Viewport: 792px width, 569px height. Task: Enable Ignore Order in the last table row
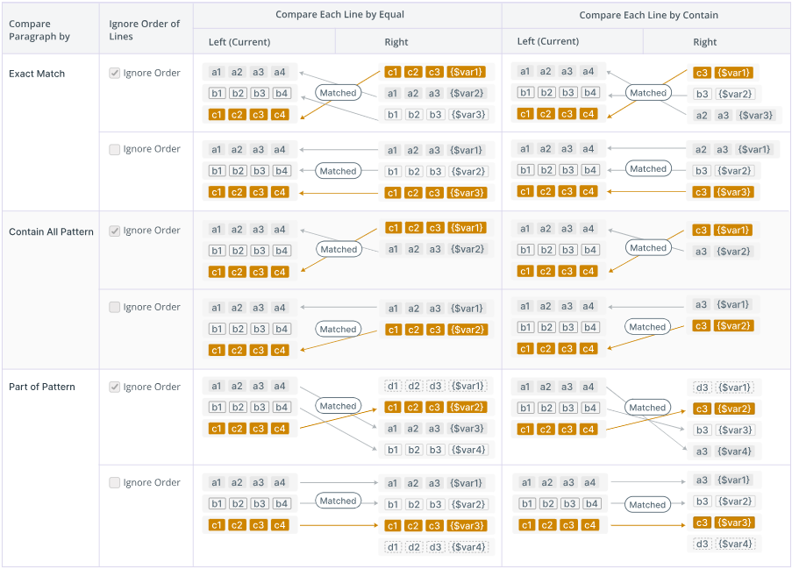[115, 483]
